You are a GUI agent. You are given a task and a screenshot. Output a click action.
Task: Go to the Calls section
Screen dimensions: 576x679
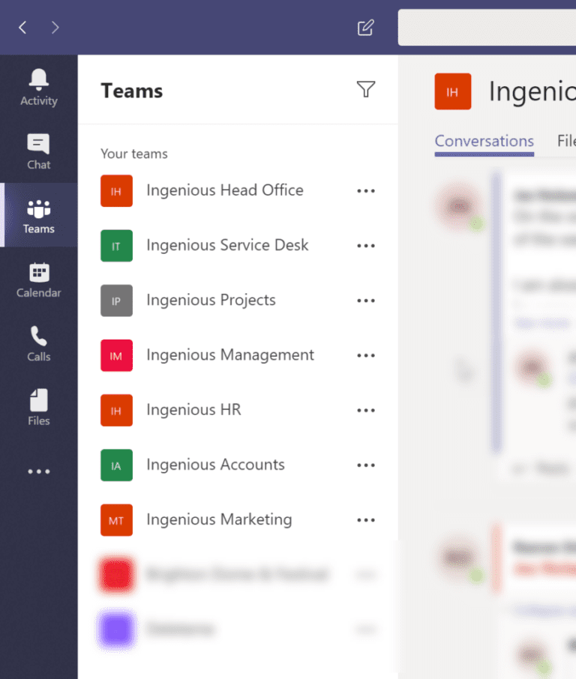38,344
